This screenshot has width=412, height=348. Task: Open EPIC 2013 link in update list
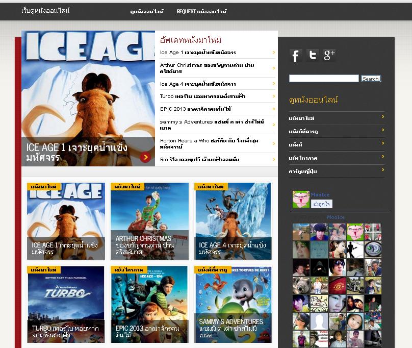(195, 109)
